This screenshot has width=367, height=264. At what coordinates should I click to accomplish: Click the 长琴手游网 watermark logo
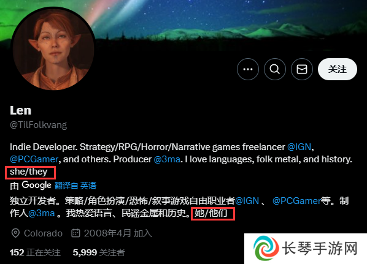pos(306,249)
